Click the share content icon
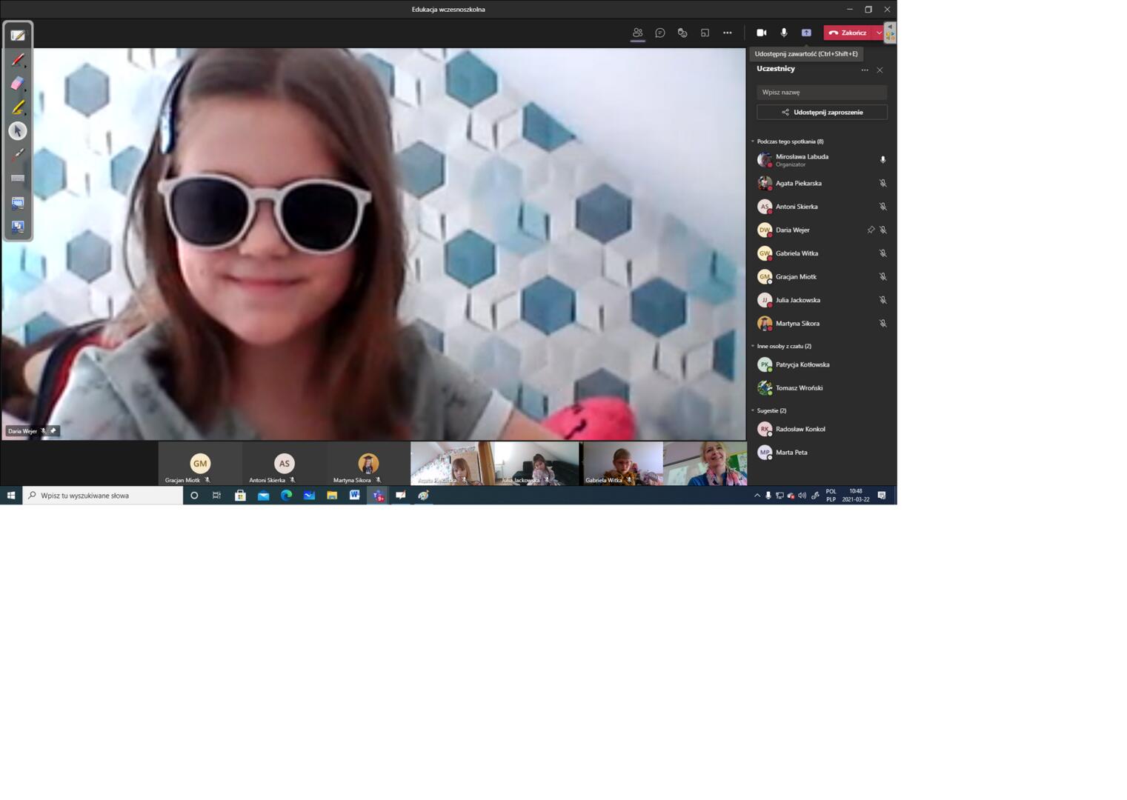Image resolution: width=1127 pixels, height=800 pixels. 806,33
